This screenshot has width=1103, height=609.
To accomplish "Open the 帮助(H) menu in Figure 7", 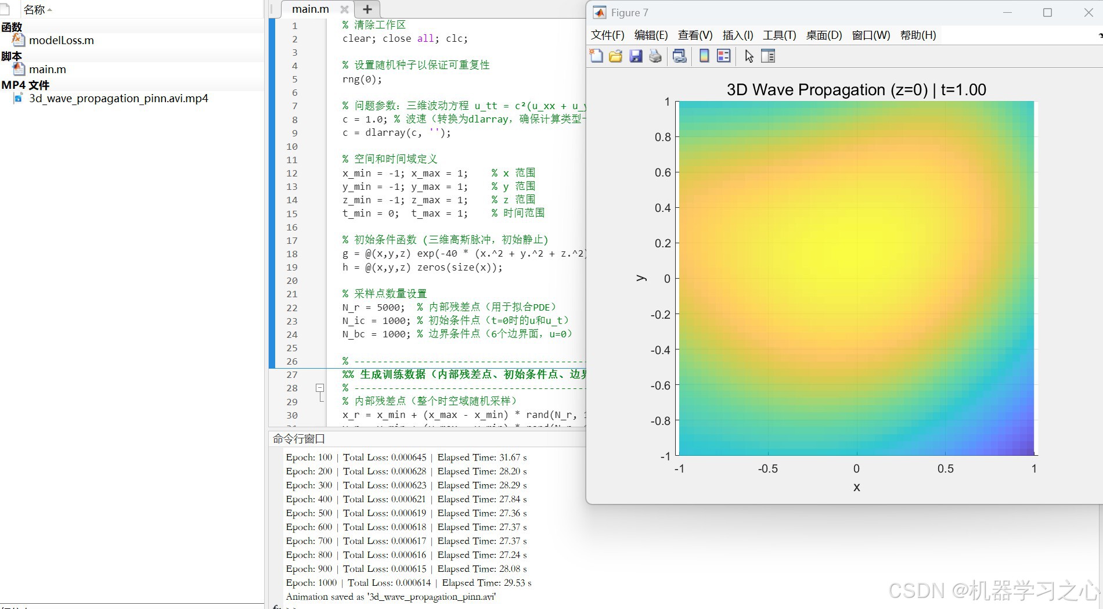I will 918,35.
